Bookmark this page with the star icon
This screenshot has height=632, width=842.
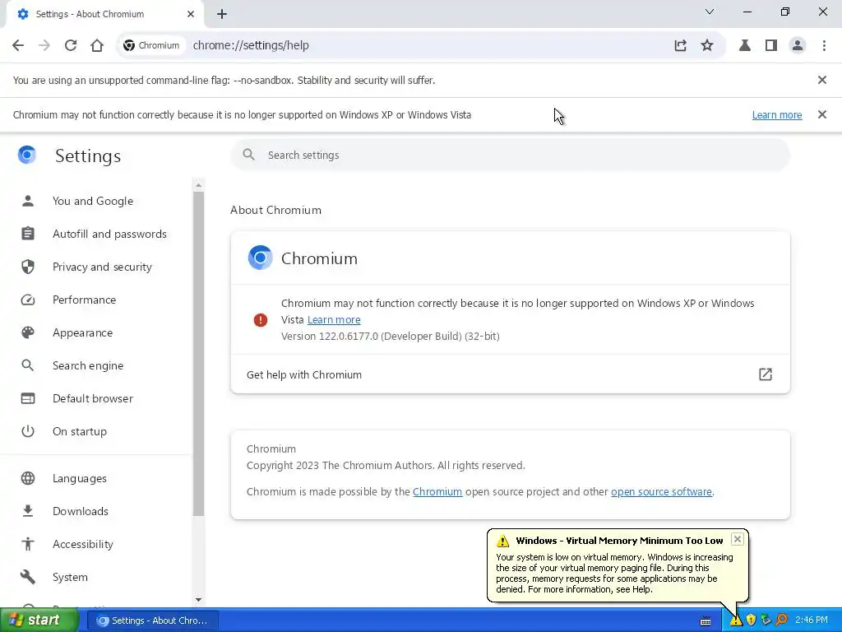(707, 45)
